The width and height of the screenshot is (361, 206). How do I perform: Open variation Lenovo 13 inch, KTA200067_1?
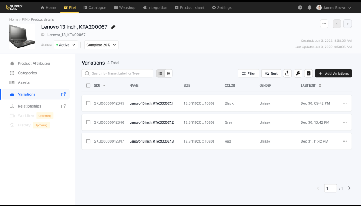[151, 103]
